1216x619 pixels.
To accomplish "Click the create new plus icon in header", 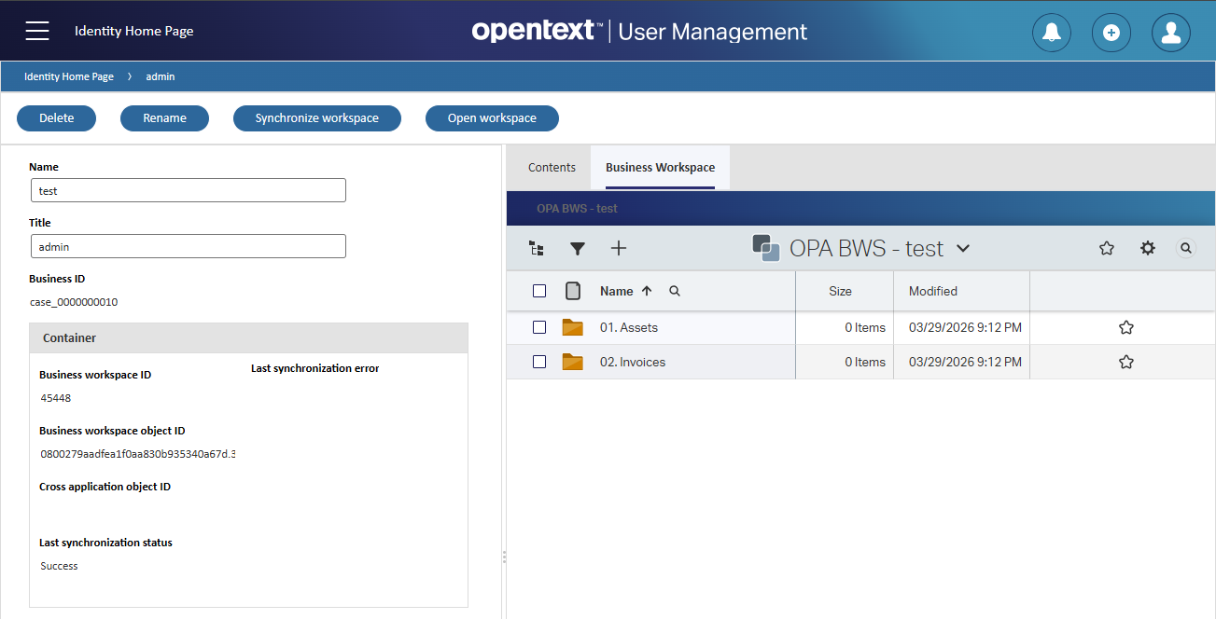I will 1111,33.
